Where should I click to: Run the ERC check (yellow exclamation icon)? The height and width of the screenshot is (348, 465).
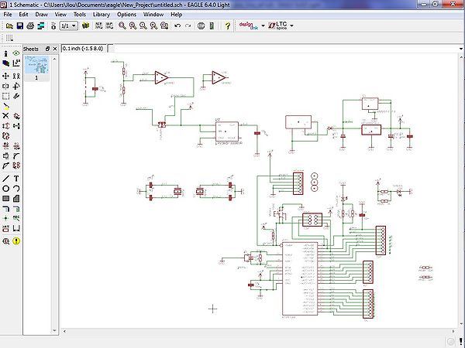coord(16,241)
